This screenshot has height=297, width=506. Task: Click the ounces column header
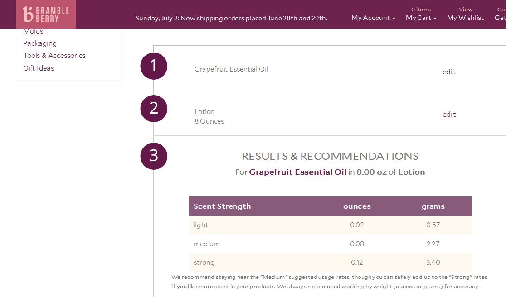point(357,206)
